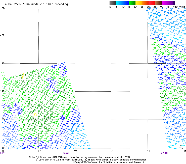The height and width of the screenshot is (164, 186).
Task: Click the title 'ASCAT 25KM NOAA Winds 20160623 ascending'
Action: (x=36, y=4)
